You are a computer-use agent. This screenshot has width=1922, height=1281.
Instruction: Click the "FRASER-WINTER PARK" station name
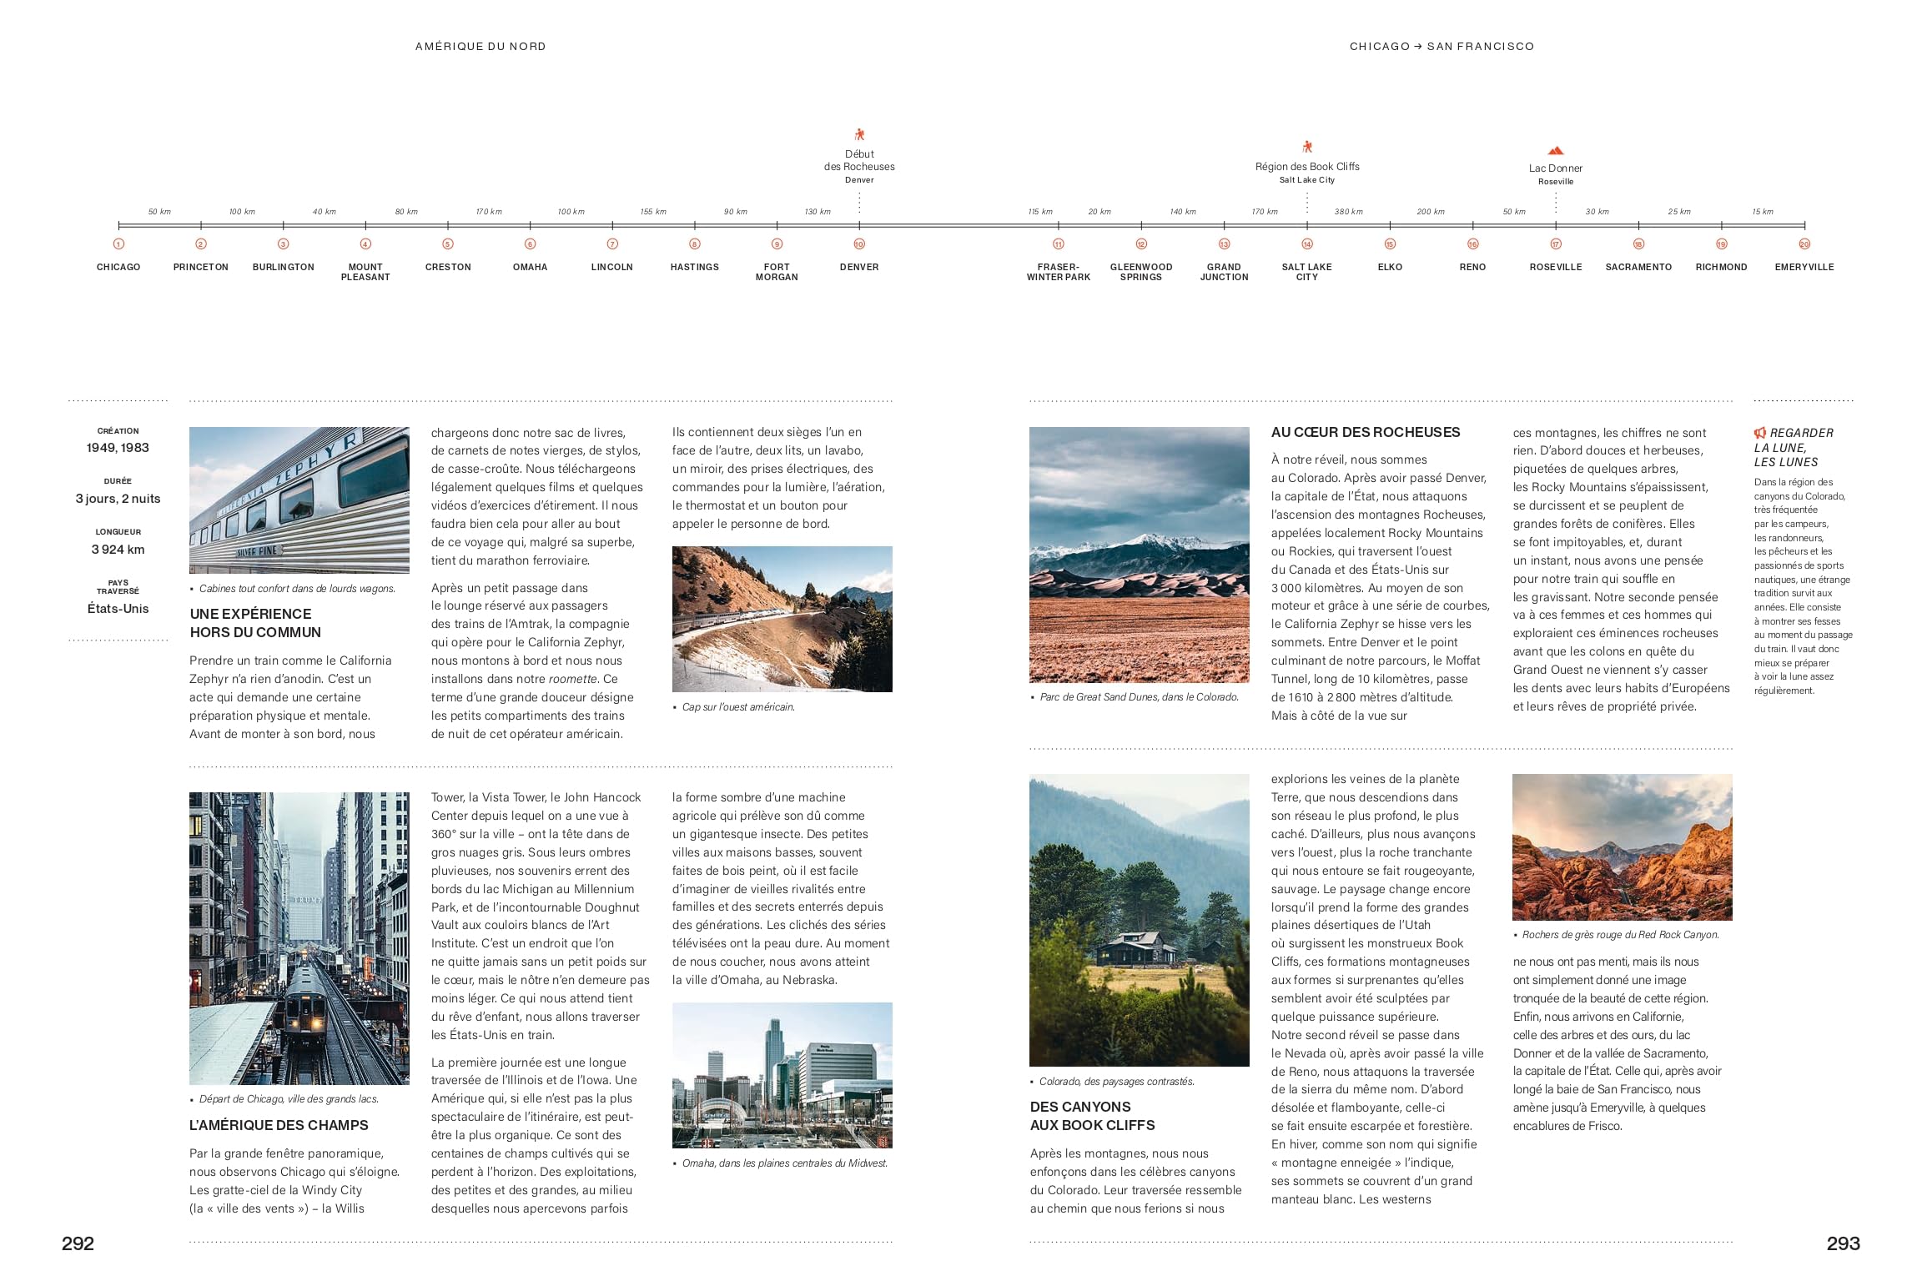pos(1059,272)
